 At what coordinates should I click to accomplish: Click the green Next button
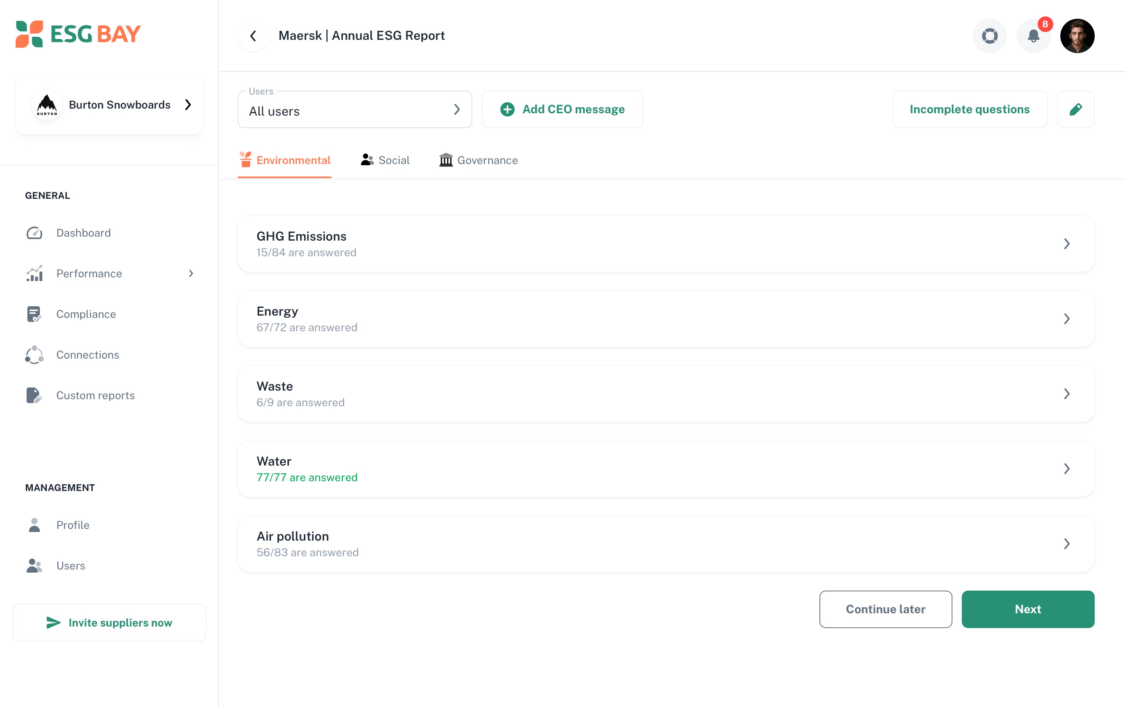(x=1028, y=609)
